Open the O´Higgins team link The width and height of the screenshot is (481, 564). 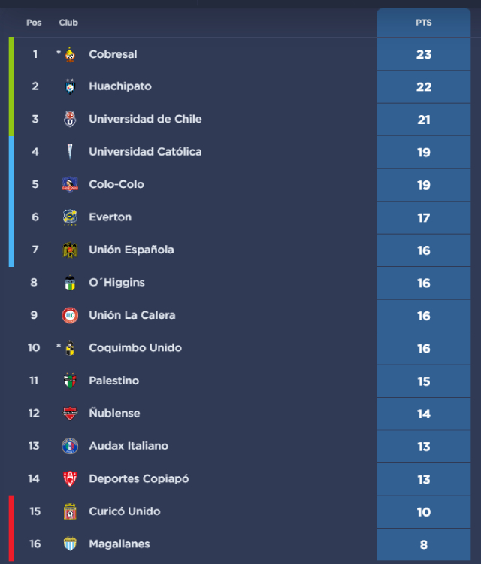click(x=116, y=283)
